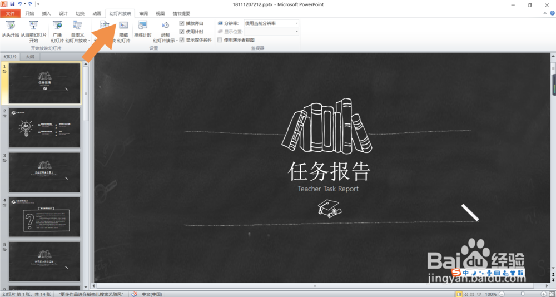Click the zoom in plus button
This screenshot has width=556, height=297.
[544, 294]
